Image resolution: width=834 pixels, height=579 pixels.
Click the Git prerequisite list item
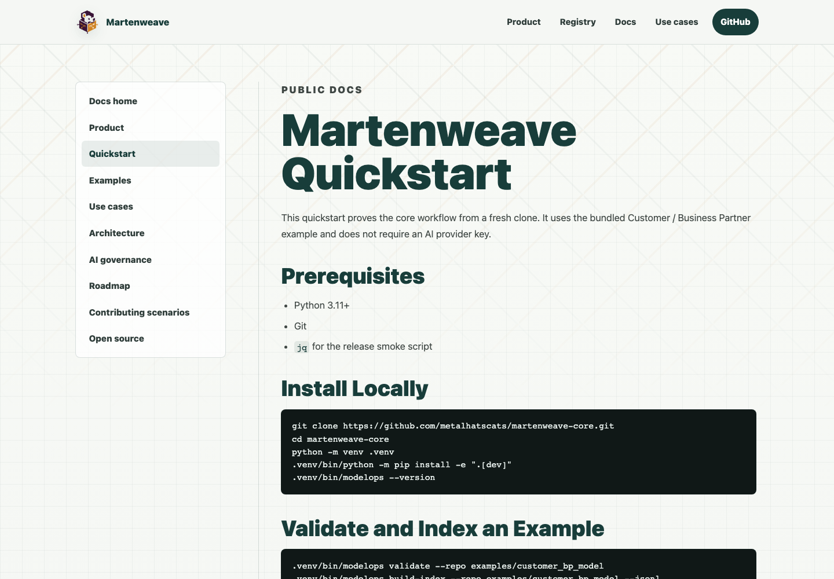pyautogui.click(x=300, y=326)
